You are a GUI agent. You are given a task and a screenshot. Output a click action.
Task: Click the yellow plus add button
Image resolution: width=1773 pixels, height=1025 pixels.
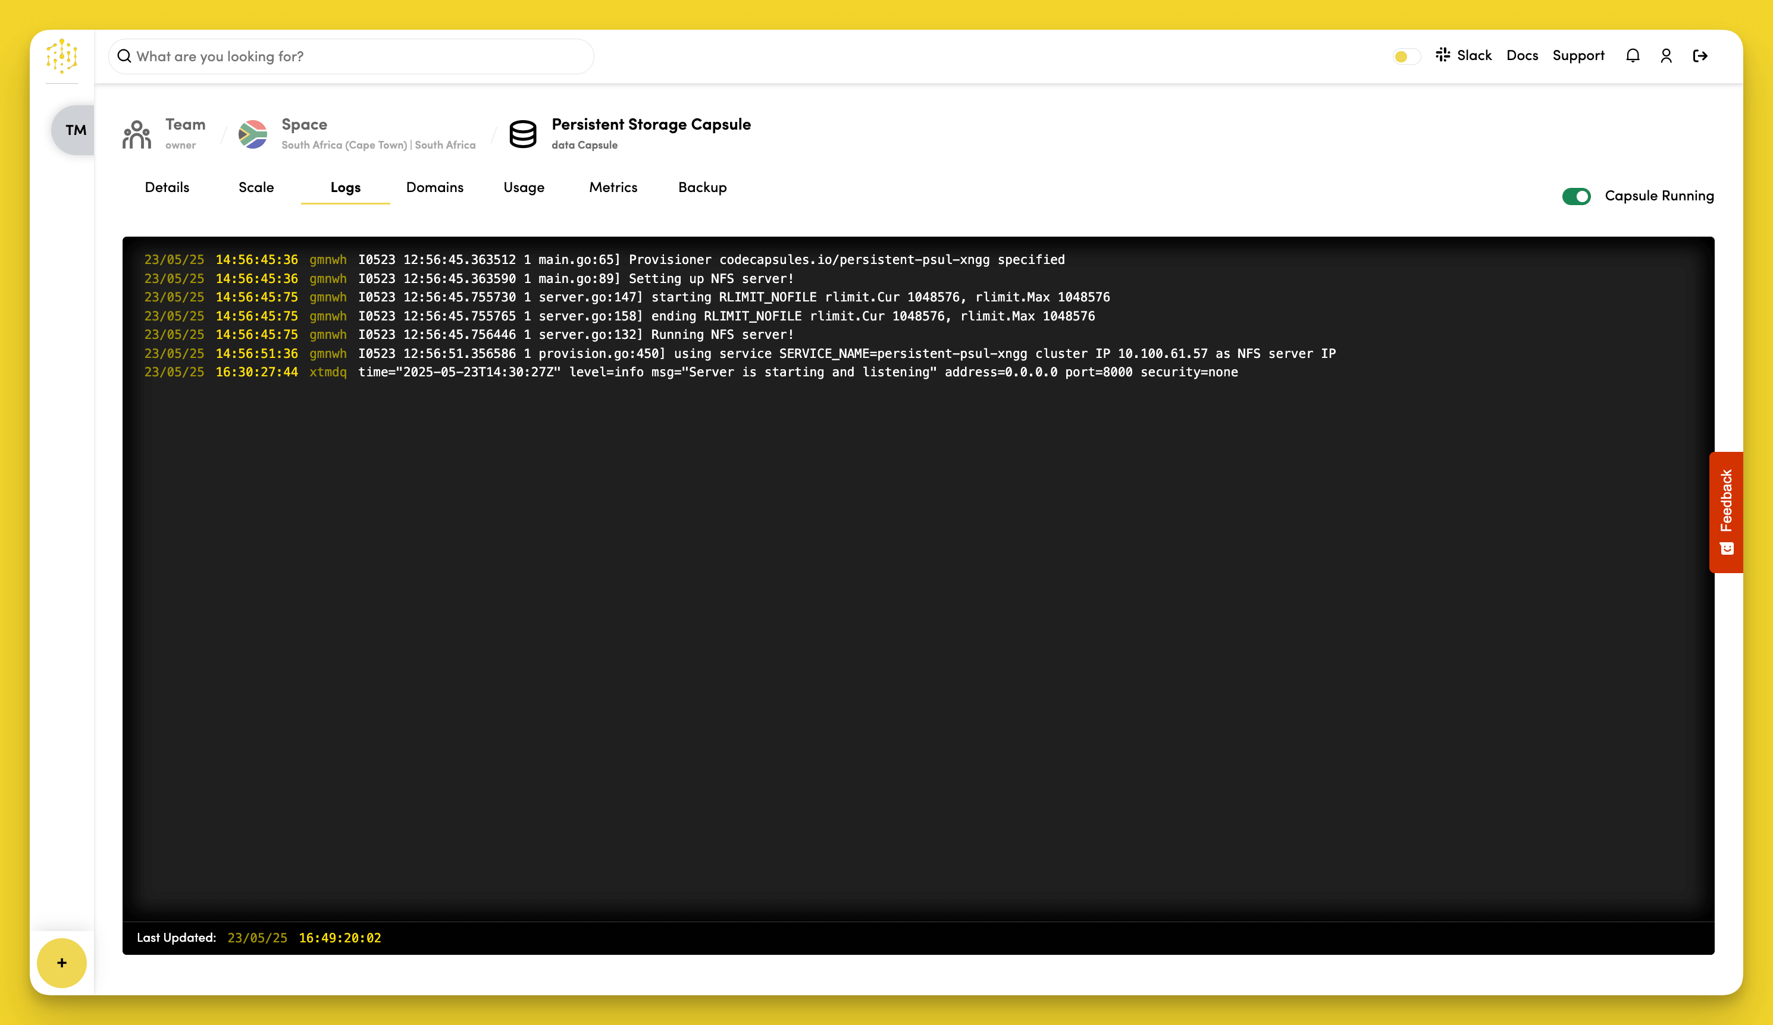pyautogui.click(x=62, y=963)
